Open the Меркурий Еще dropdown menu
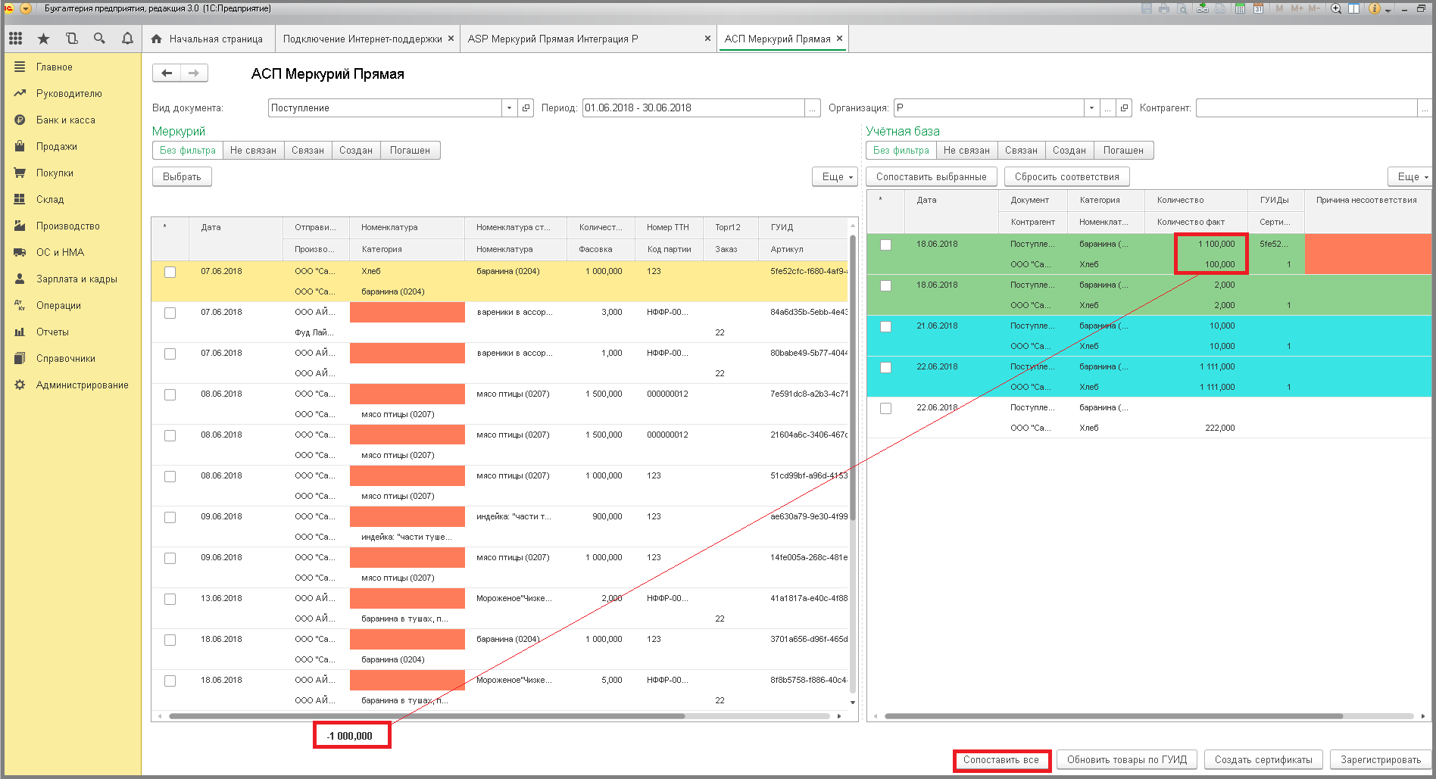The width and height of the screenshot is (1436, 779). pos(835,176)
